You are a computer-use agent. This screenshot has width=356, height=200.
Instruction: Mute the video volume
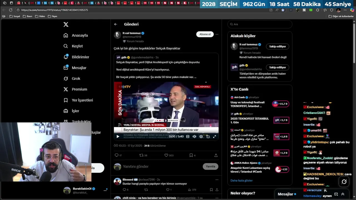(x=194, y=136)
